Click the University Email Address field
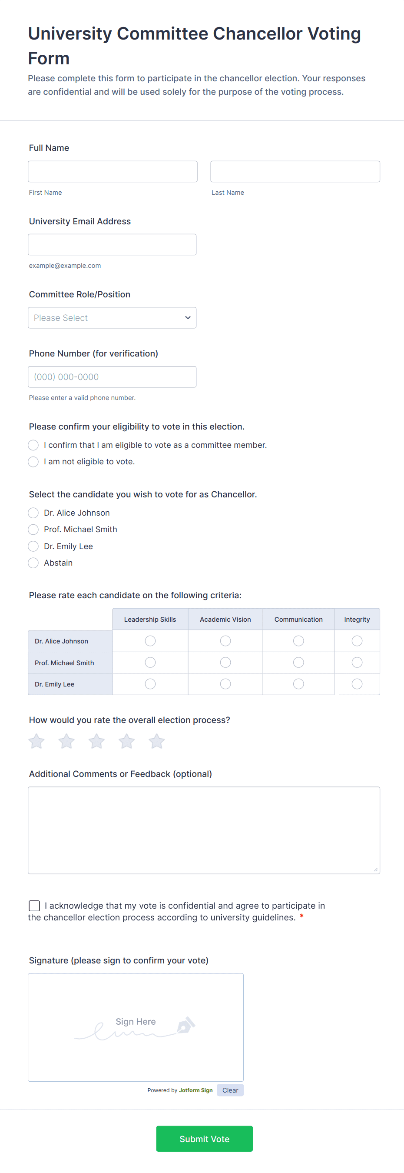The height and width of the screenshot is (1173, 404). tap(112, 244)
